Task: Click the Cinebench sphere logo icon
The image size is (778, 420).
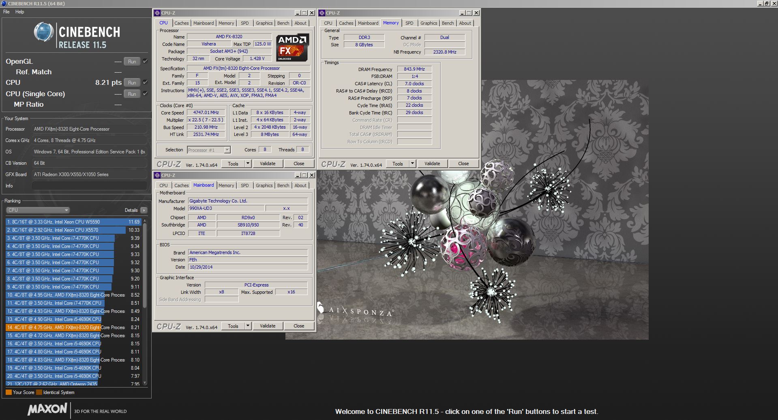Action: pos(44,32)
